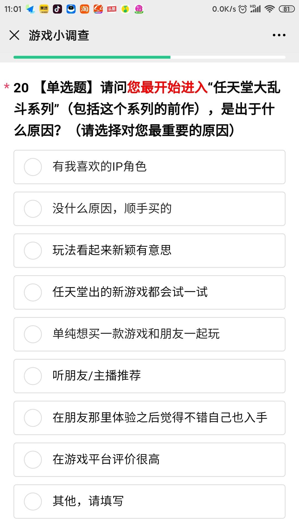Pick 在朋友那里体验之后觉得不错自己也入手

pyautogui.click(x=33, y=418)
